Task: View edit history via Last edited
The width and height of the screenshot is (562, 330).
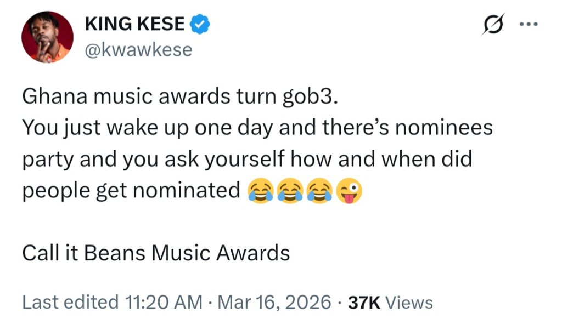Action: [x=70, y=302]
